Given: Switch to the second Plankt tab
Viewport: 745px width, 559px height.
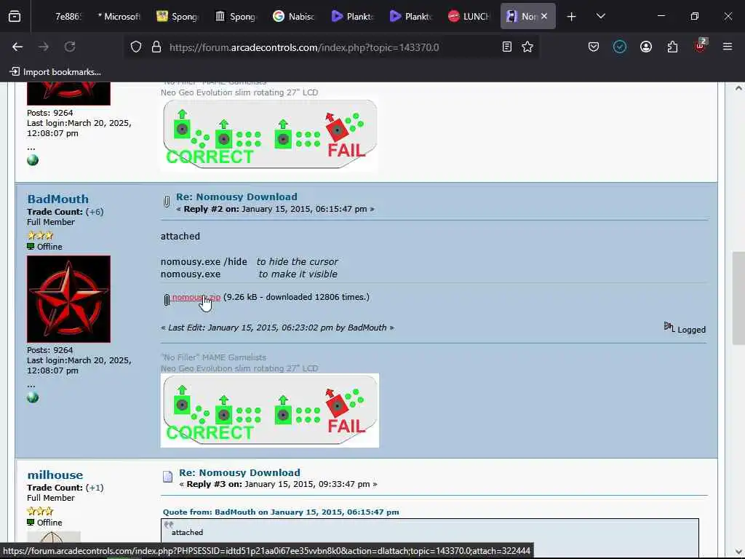Looking at the screenshot, I should 411,16.
